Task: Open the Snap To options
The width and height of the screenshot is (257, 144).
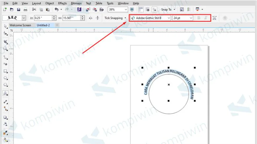Action: click(x=168, y=10)
